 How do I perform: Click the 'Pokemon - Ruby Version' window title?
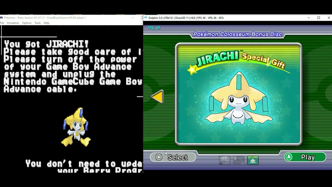[45, 18]
